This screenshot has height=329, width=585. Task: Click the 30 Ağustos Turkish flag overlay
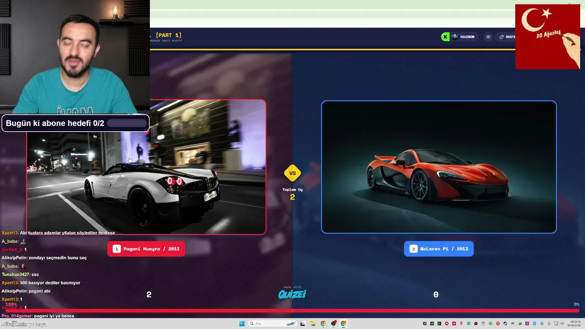click(x=548, y=37)
